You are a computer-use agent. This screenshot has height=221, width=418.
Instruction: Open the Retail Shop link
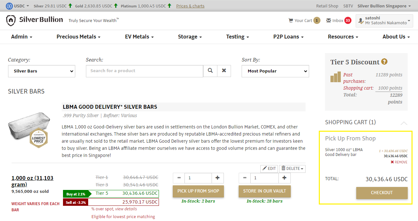pos(327,6)
